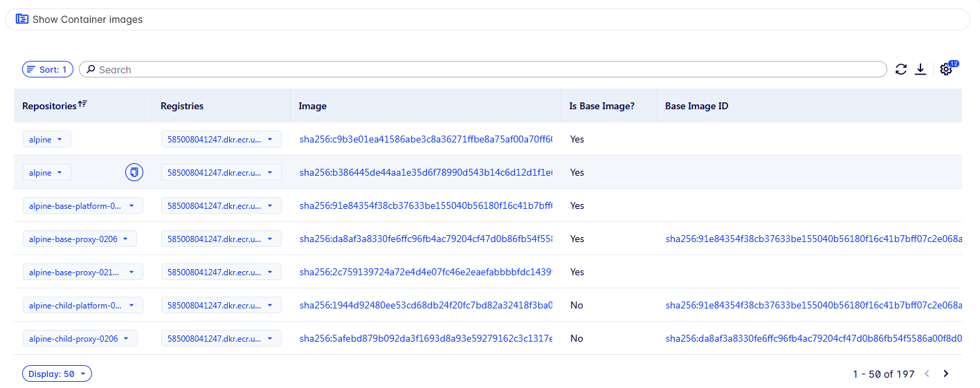980x388 pixels.
Task: Open image link sha256:c9b3e01ea41586
Action: 425,139
